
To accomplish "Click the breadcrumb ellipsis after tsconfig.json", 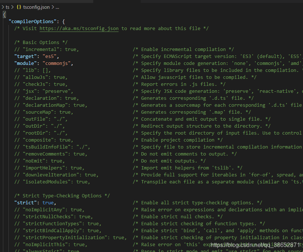I will pyautogui.click(x=58, y=7).
